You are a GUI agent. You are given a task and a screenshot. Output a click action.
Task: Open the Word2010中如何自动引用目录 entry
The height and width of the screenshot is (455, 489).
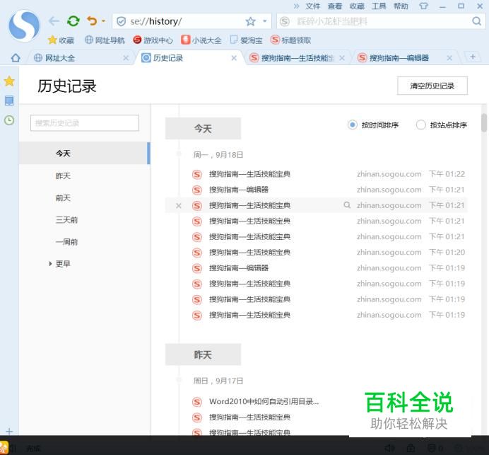pyautogui.click(x=264, y=401)
